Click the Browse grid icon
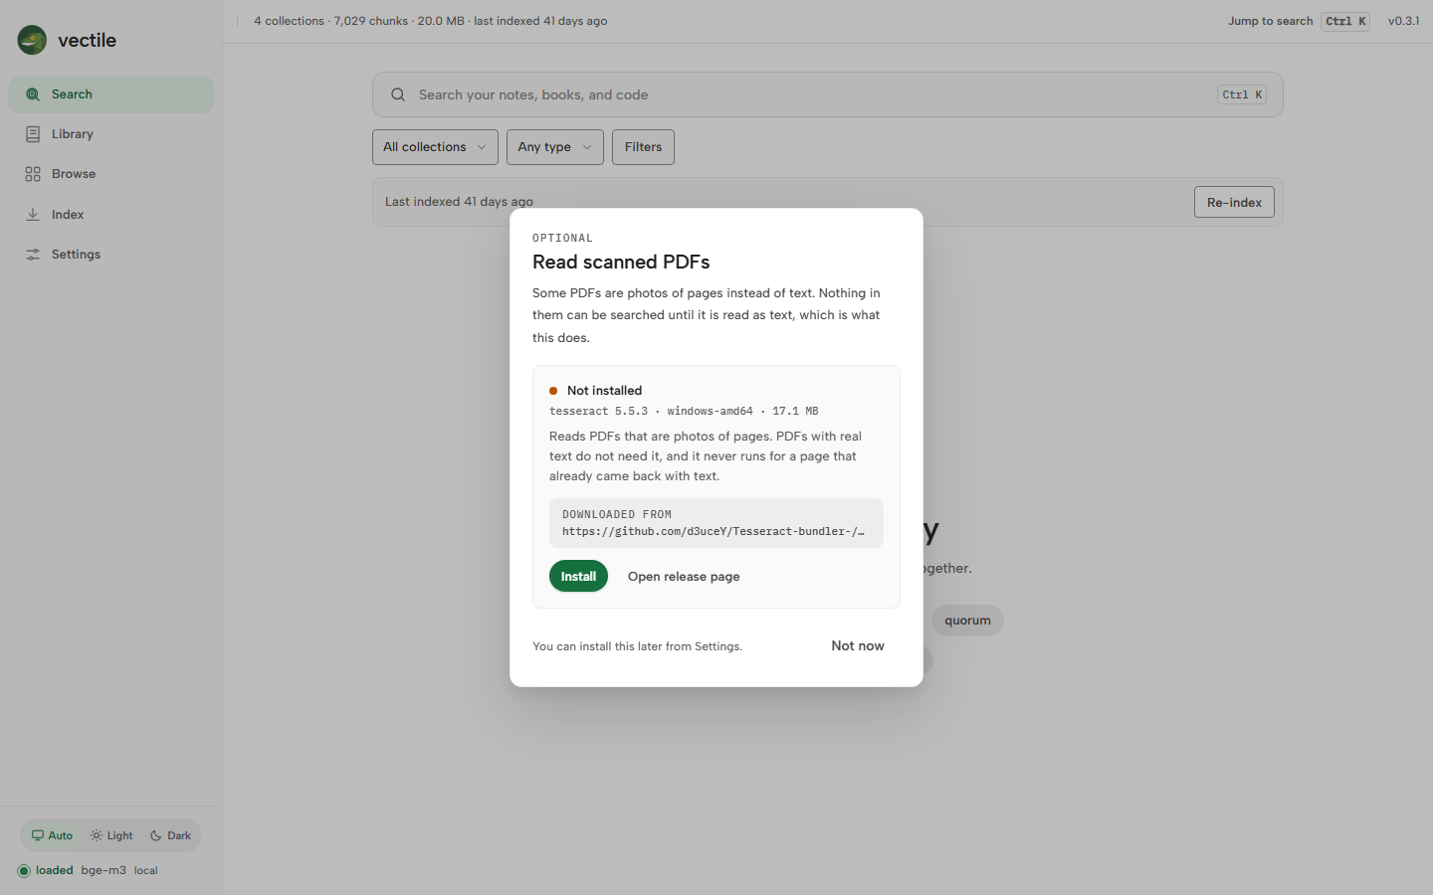This screenshot has height=895, width=1433. (x=33, y=174)
